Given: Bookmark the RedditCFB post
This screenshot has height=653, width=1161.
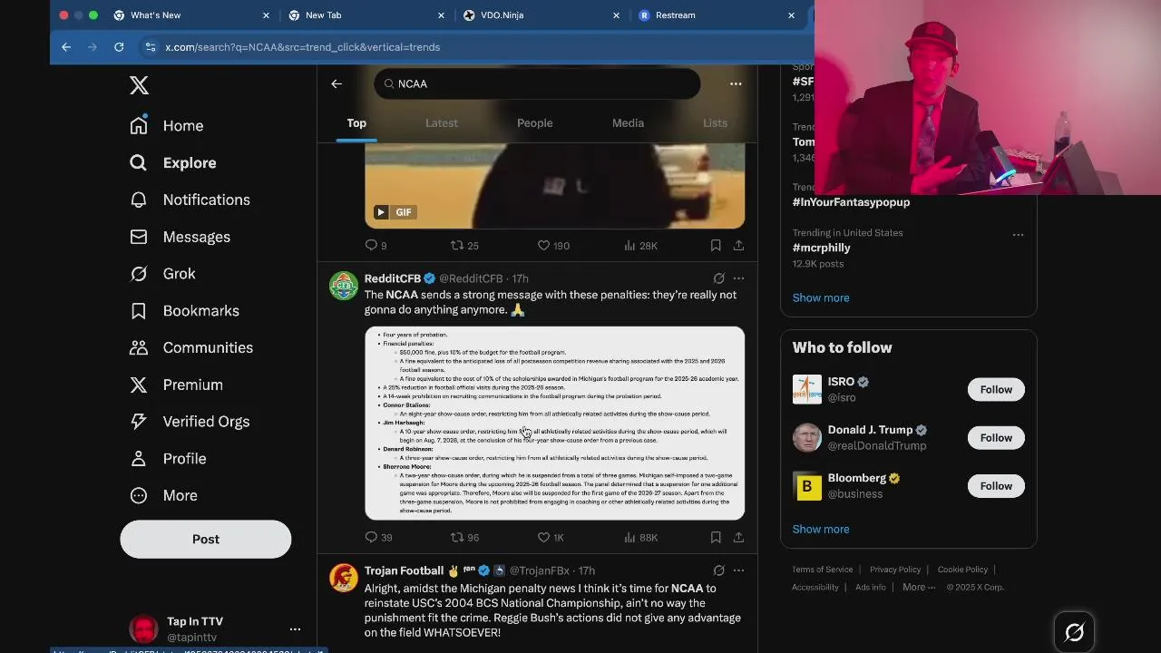Looking at the screenshot, I should (x=716, y=538).
